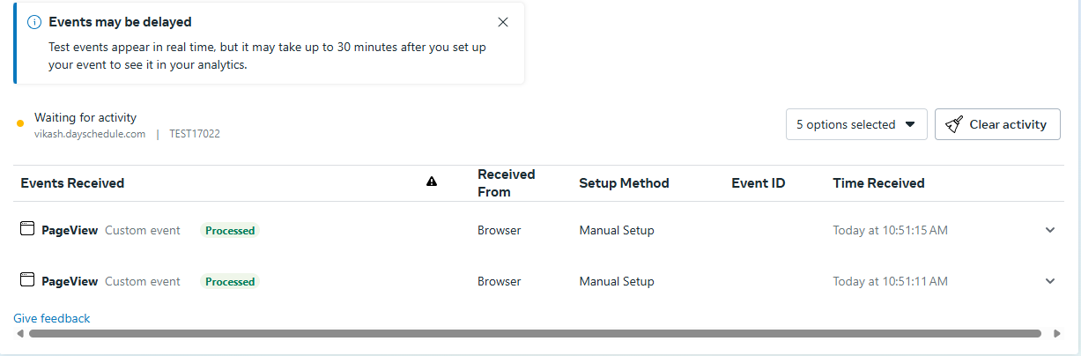Click the Setup Method column header
1081x356 pixels.
[x=624, y=183]
